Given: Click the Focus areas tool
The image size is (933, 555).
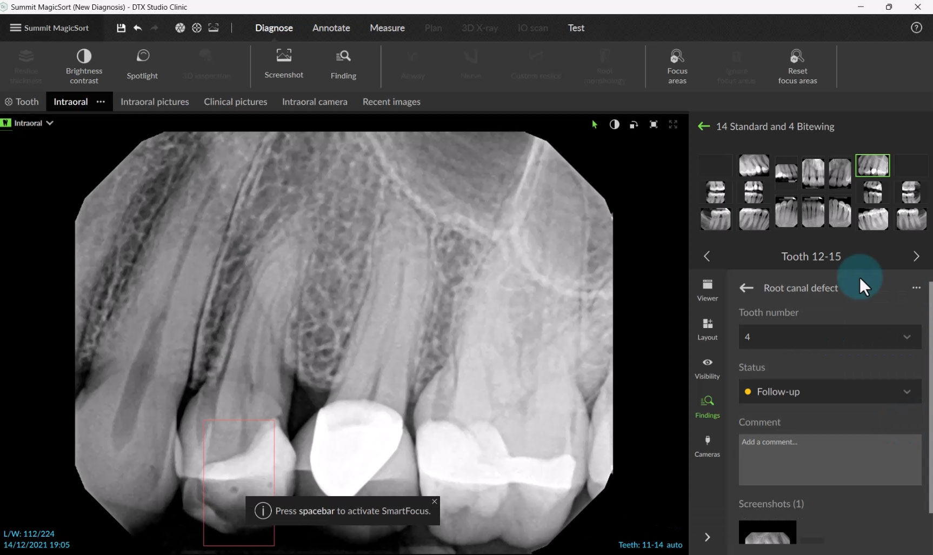Looking at the screenshot, I should 677,66.
